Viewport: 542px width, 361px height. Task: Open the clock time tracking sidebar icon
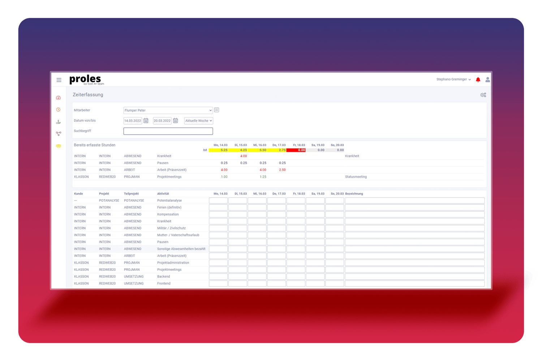point(59,110)
